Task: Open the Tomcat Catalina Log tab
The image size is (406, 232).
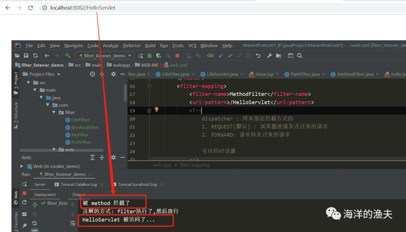Action: tap(79, 184)
